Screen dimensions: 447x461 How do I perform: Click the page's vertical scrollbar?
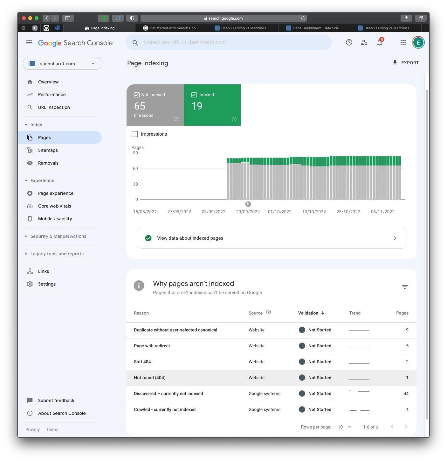point(427,255)
